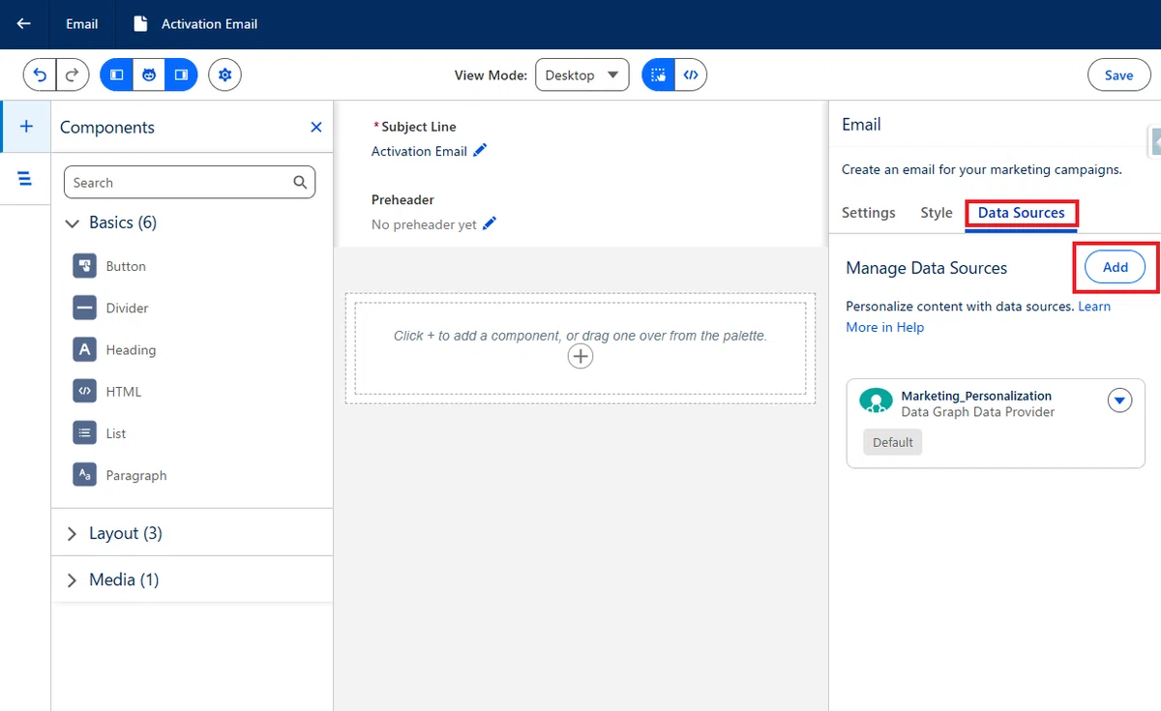Click the No preheader yet text
Image resolution: width=1161 pixels, height=711 pixels.
[x=424, y=224]
